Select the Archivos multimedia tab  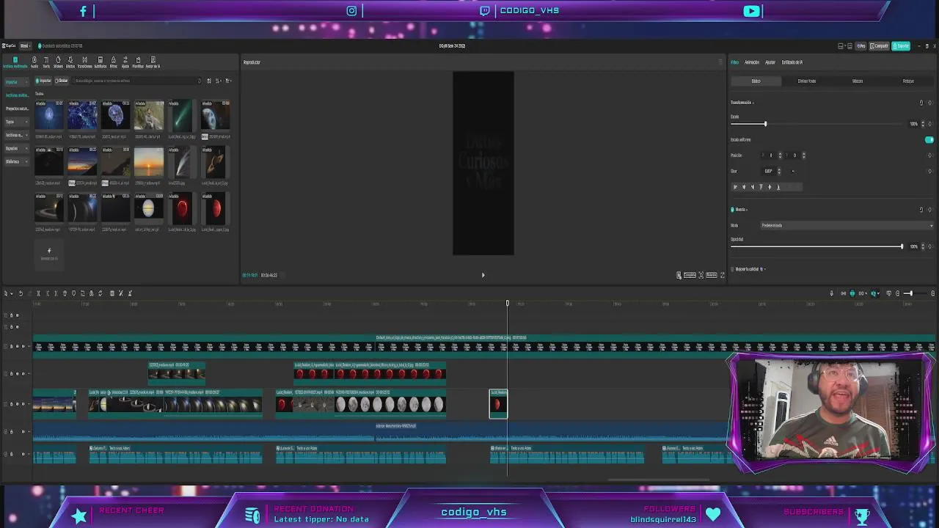click(x=15, y=62)
